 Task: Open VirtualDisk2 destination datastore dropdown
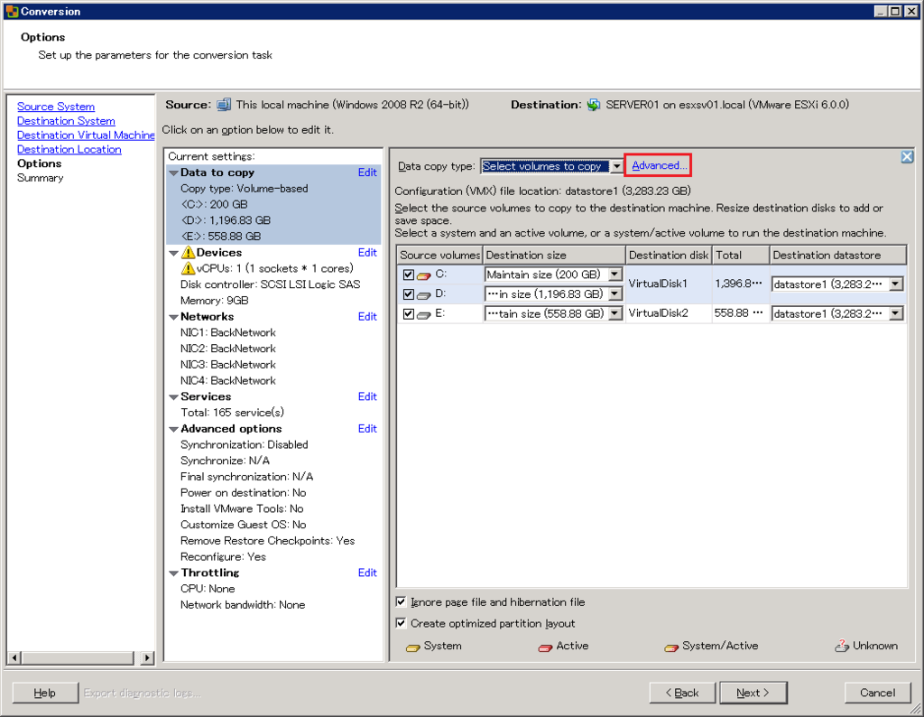pyautogui.click(x=896, y=313)
